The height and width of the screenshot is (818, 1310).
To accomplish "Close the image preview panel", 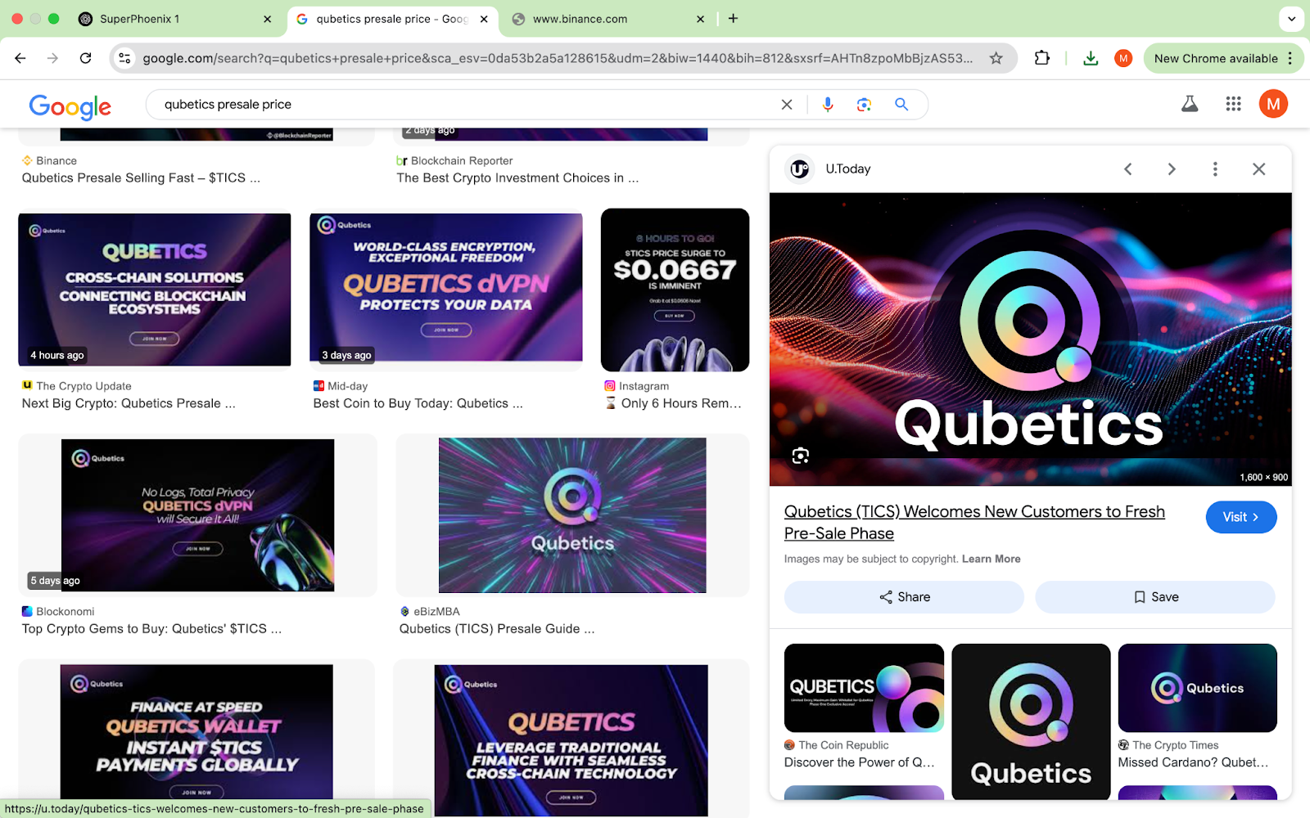I will 1259,169.
